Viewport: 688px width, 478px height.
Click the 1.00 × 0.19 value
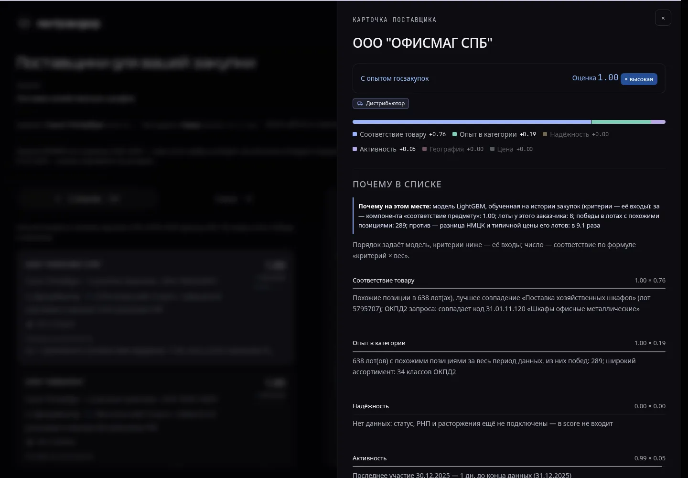(650, 343)
